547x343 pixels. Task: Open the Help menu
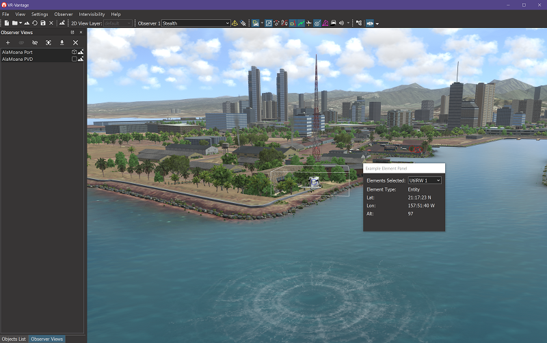(x=116, y=14)
